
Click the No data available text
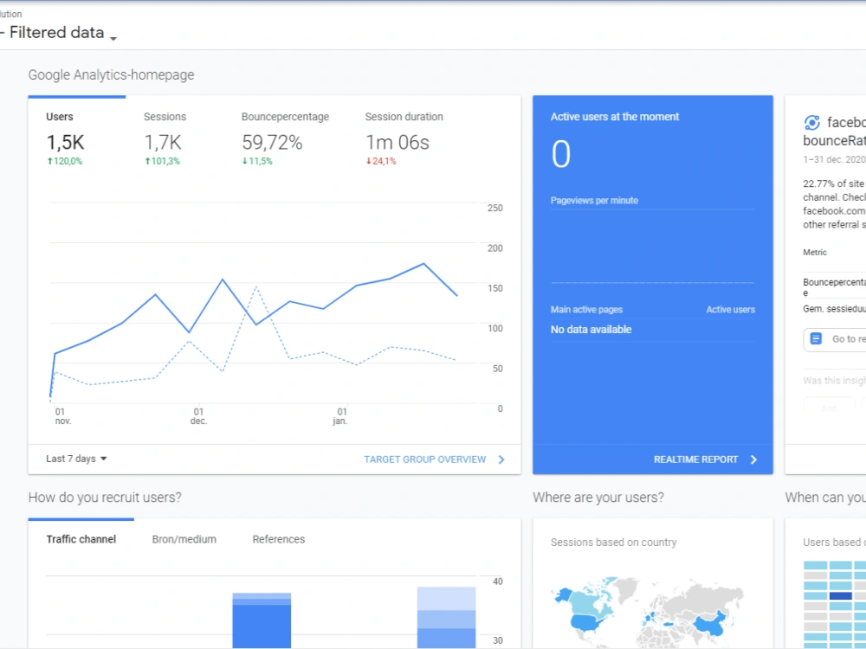(591, 330)
